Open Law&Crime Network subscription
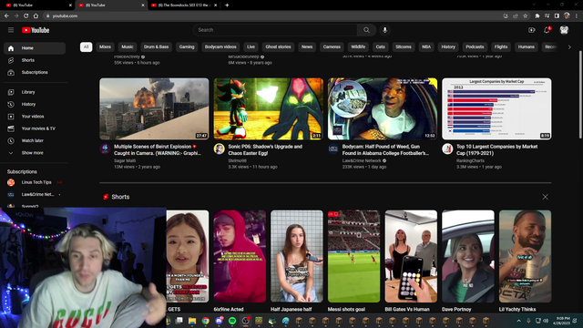Image resolution: width=583 pixels, height=328 pixels. [35, 194]
